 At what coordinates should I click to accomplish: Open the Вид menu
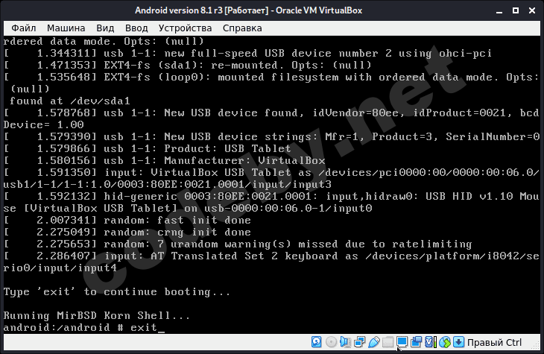tap(105, 28)
